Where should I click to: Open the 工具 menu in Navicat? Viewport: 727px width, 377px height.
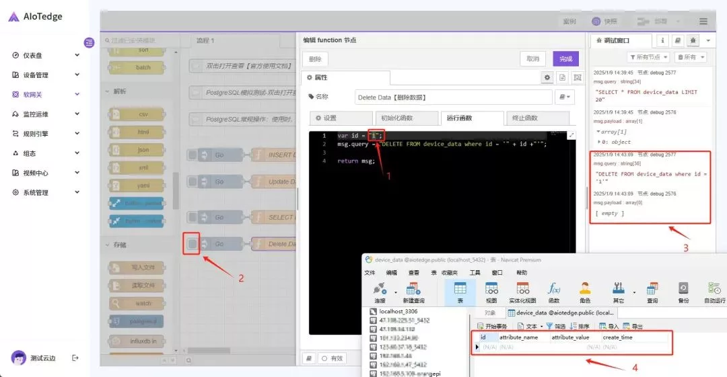pyautogui.click(x=475, y=273)
